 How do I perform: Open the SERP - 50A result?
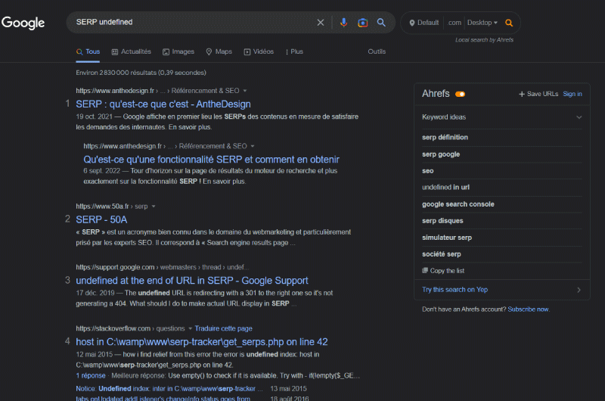click(101, 219)
